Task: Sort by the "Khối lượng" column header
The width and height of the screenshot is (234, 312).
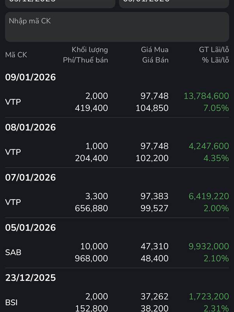Action: point(90,50)
